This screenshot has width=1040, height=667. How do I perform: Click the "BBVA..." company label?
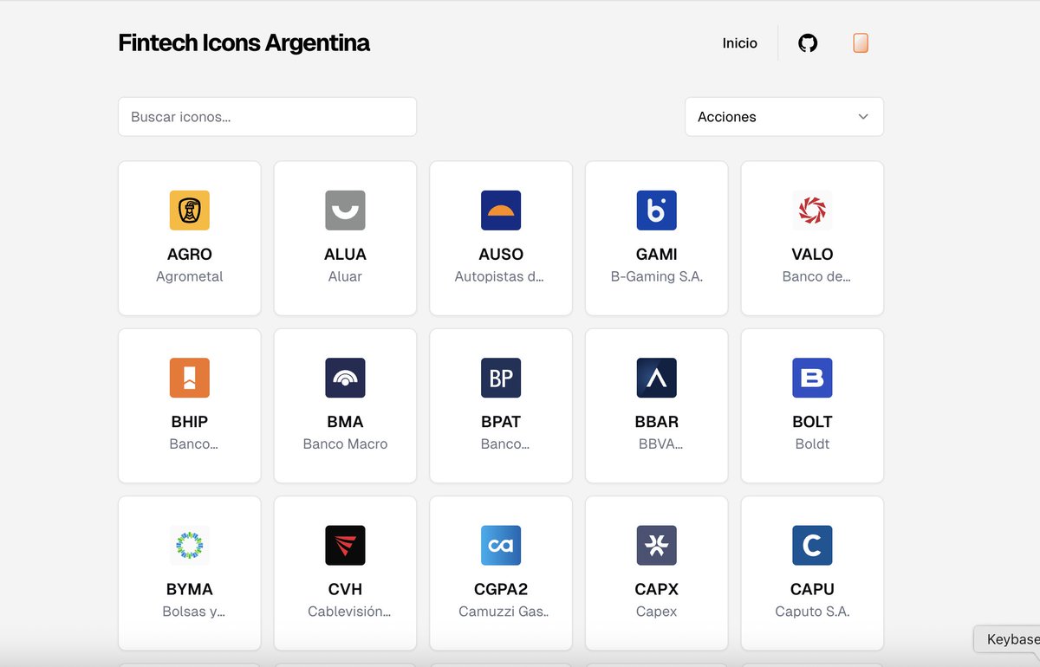click(x=660, y=444)
